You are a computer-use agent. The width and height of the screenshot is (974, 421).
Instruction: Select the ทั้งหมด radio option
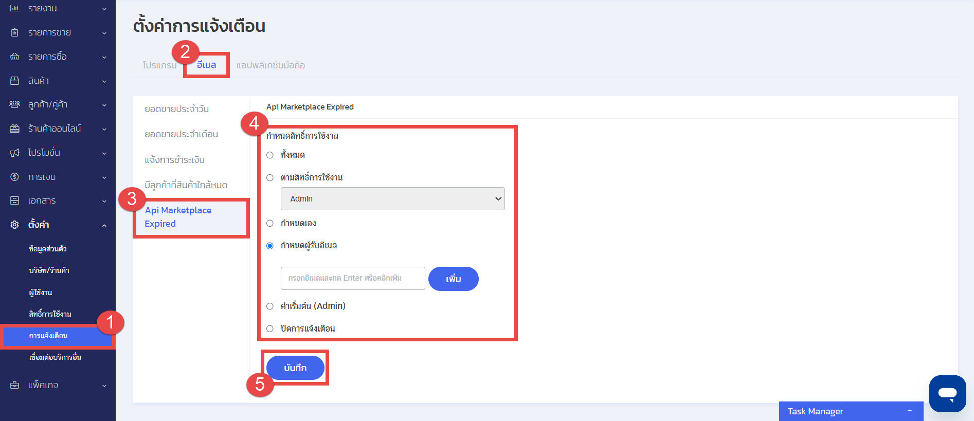click(x=270, y=155)
